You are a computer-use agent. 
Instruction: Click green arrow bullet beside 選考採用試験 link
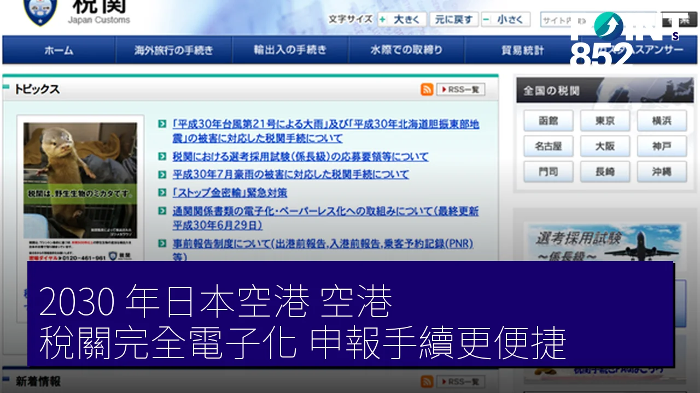coord(162,157)
